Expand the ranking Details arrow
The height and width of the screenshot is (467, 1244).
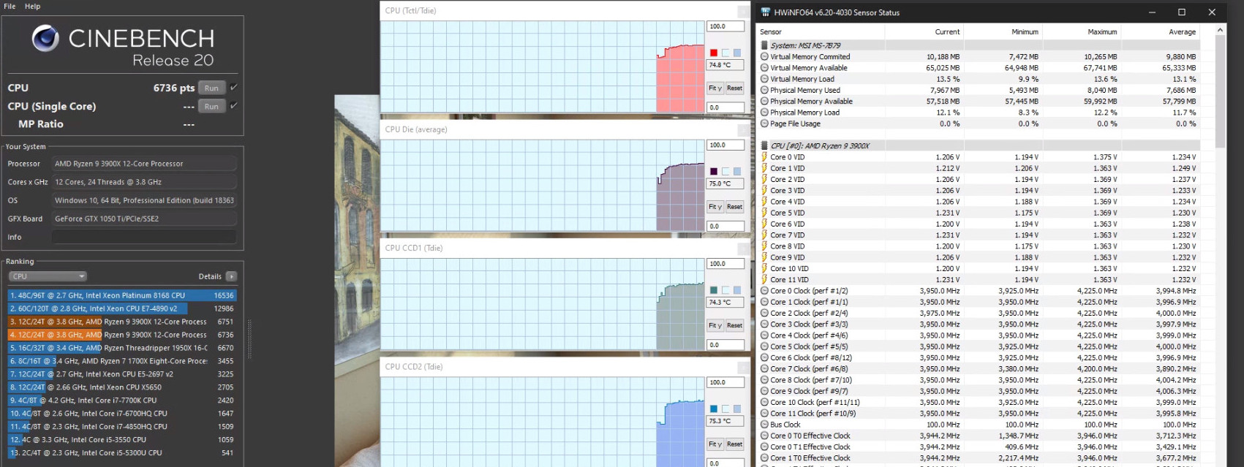[x=231, y=276]
